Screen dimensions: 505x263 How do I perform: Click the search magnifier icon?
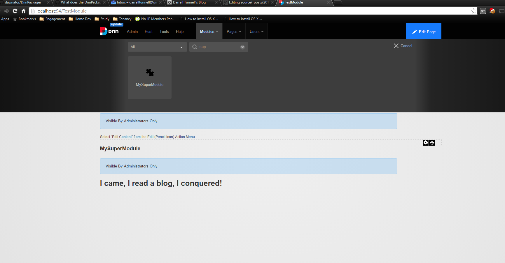click(195, 47)
